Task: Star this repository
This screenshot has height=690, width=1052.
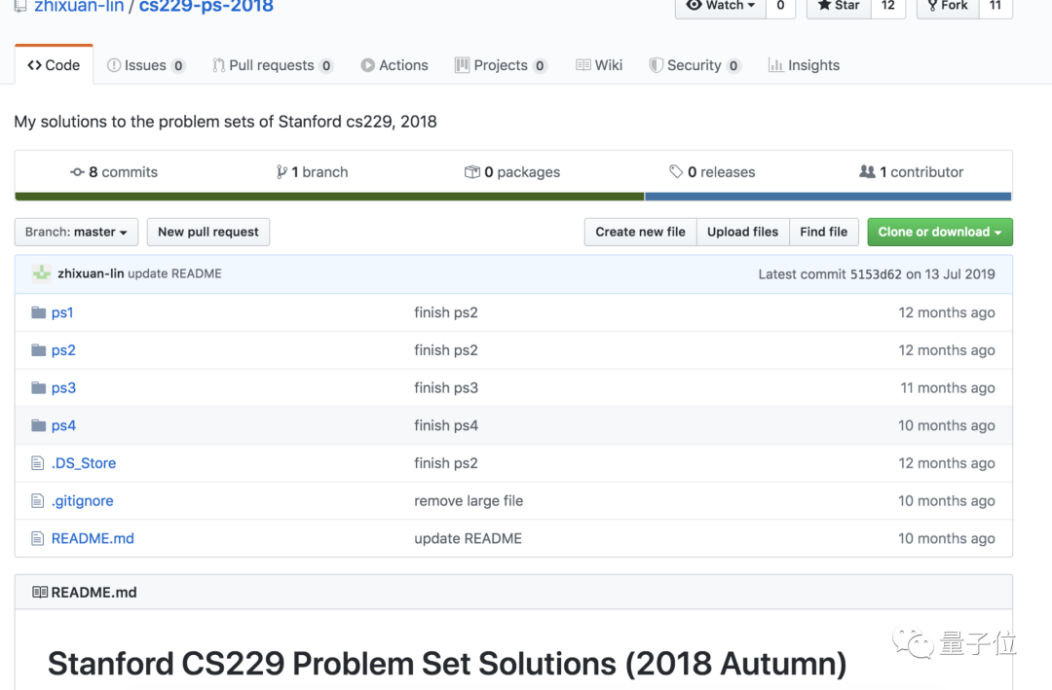Action: [x=839, y=6]
